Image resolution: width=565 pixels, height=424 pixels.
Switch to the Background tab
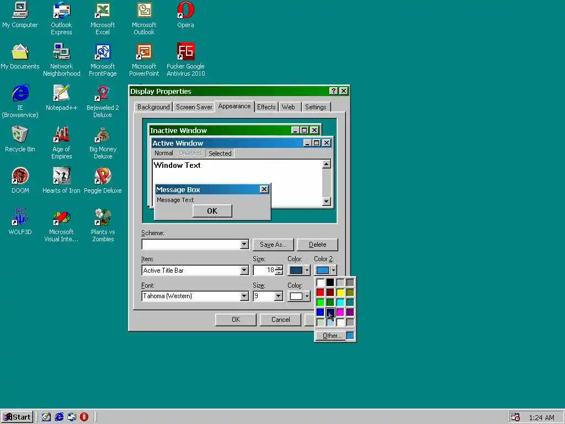[x=153, y=107]
